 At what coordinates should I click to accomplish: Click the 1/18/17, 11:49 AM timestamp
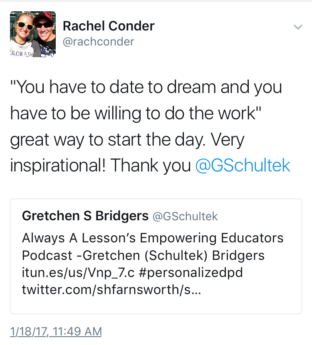coord(56,331)
